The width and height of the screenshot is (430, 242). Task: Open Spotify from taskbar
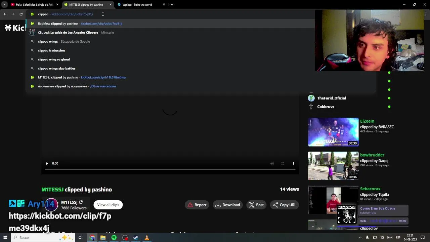tap(114, 238)
